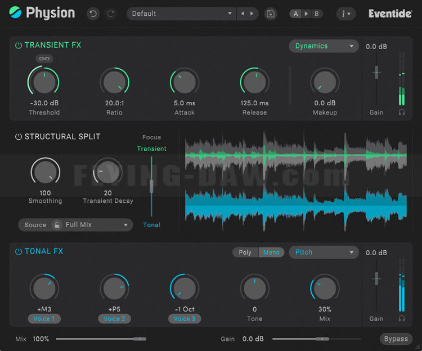Go to next preset arrow

coord(252,14)
